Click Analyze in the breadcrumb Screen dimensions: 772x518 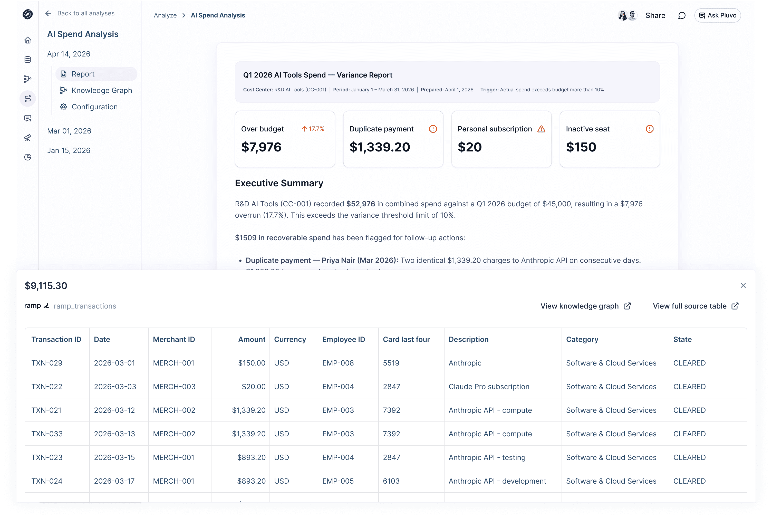(165, 15)
